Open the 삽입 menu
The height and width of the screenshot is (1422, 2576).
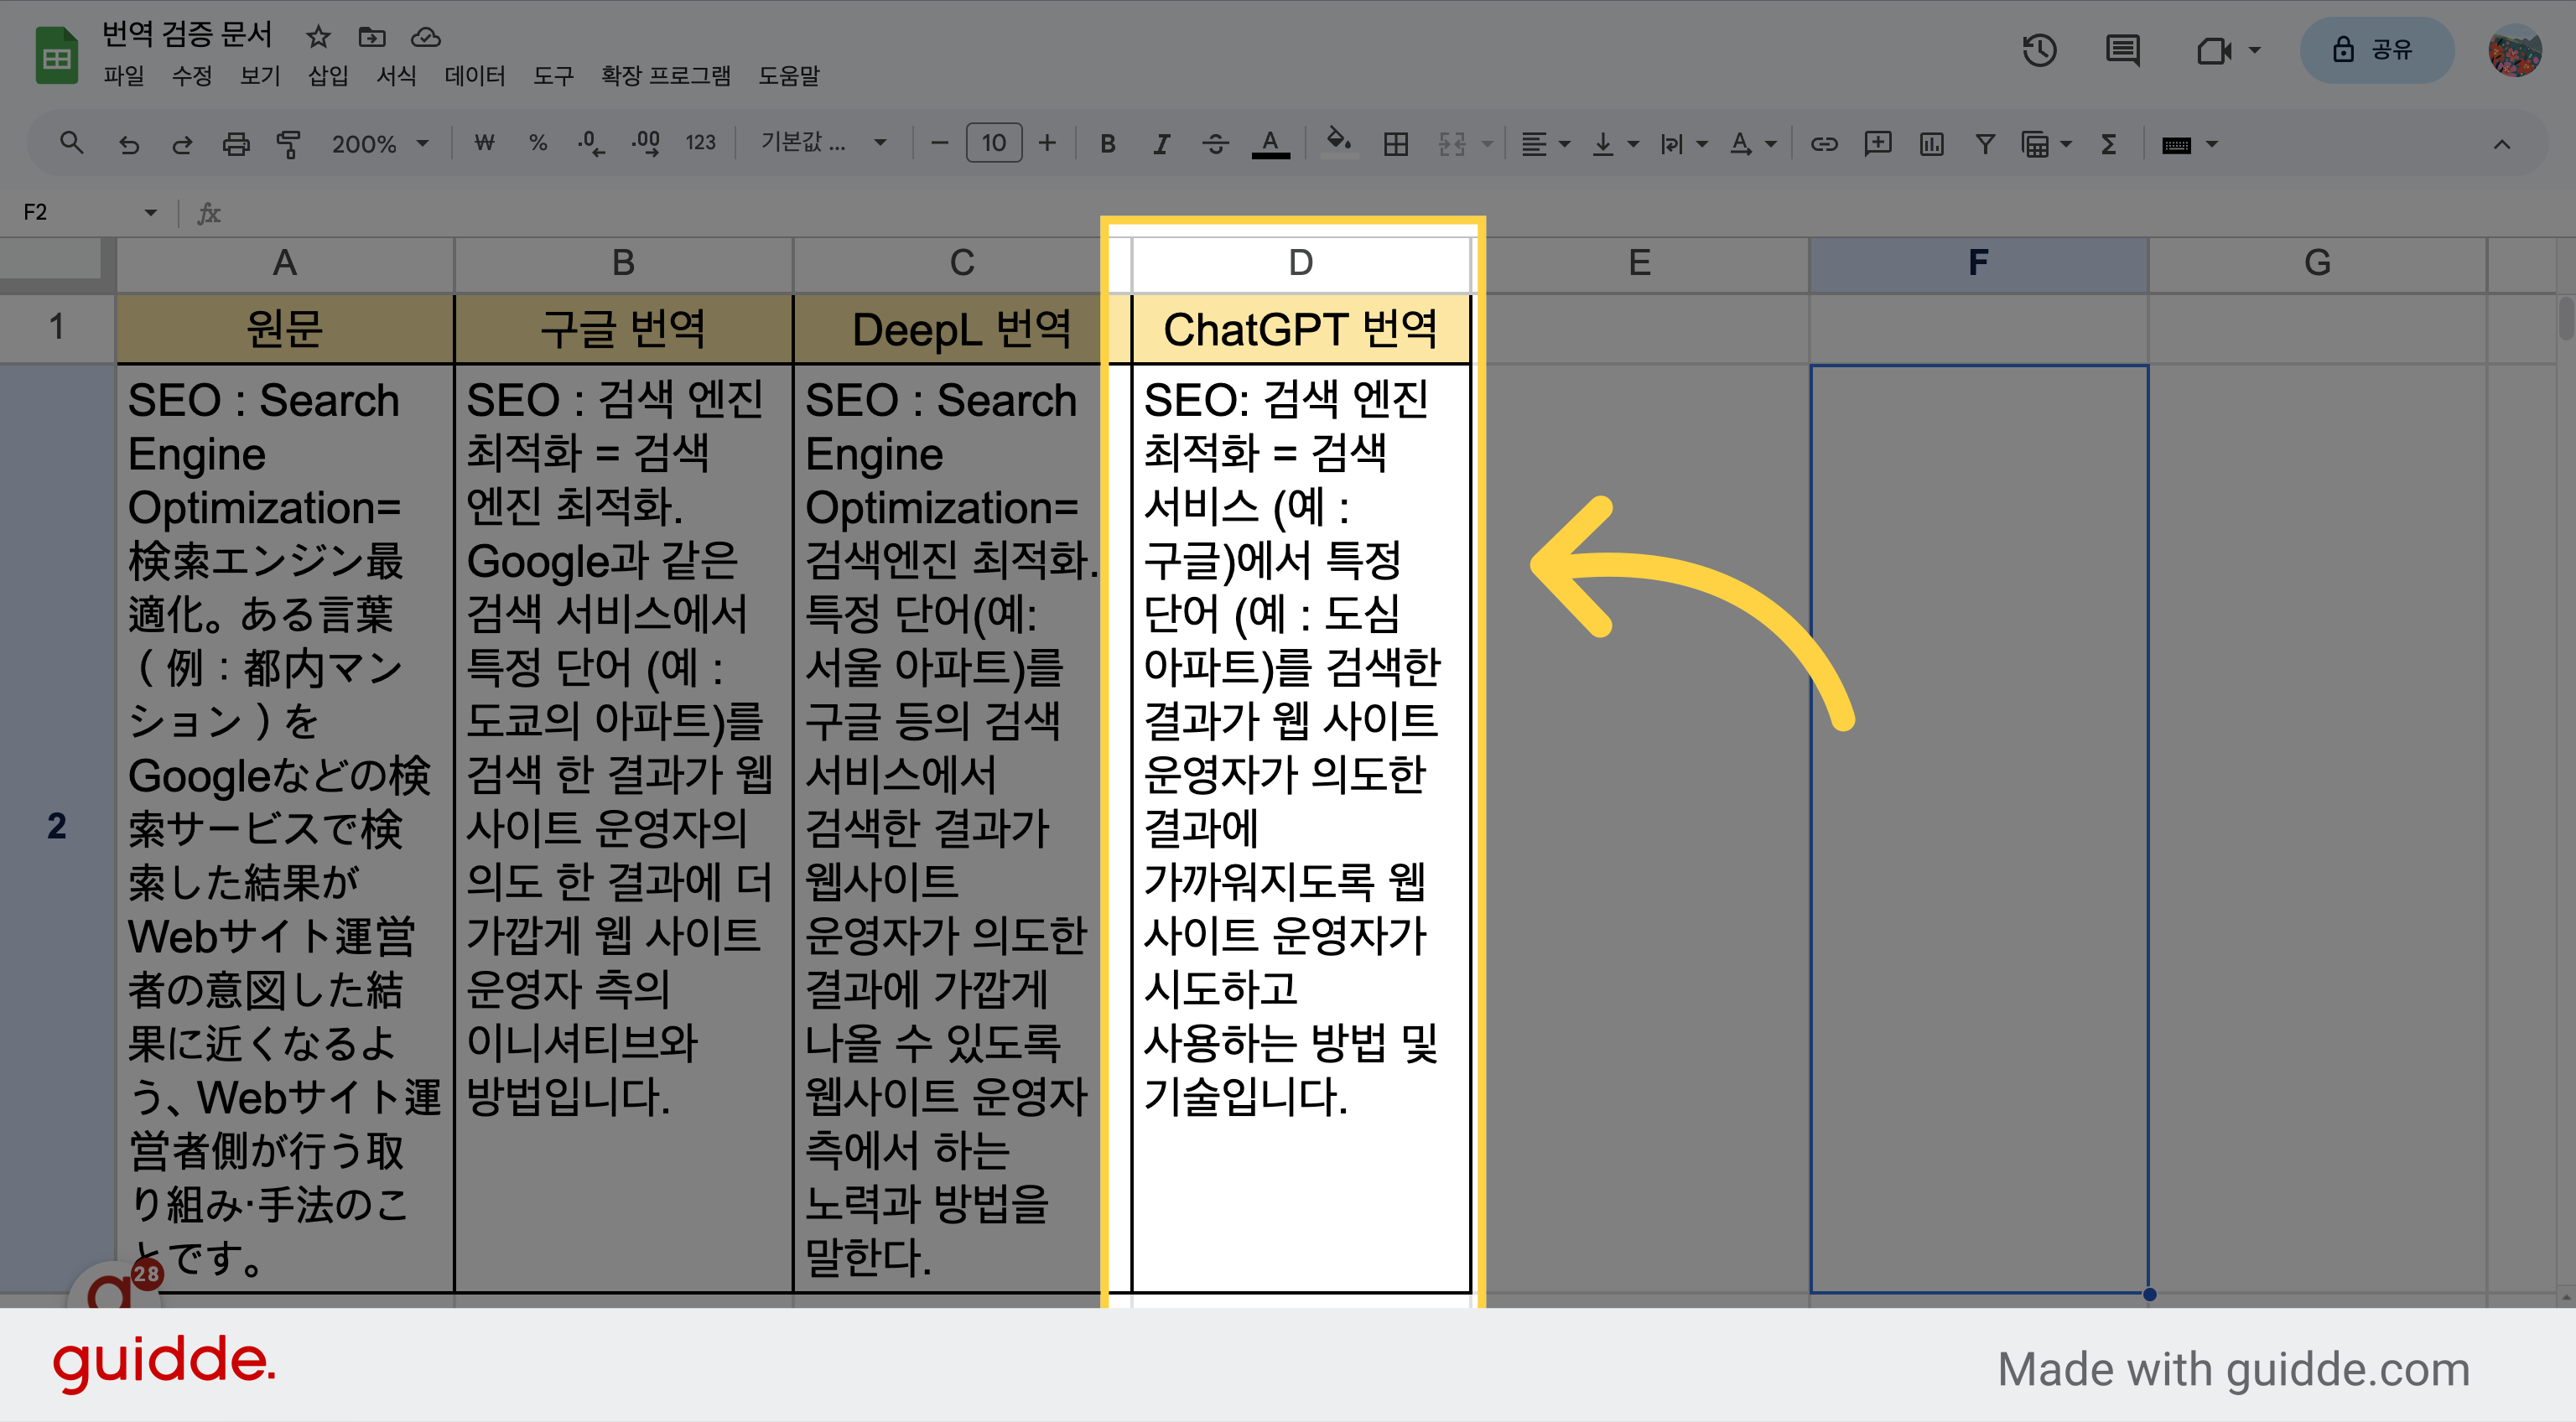click(x=328, y=76)
